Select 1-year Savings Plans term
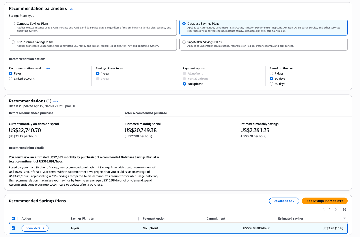 (x=98, y=73)
